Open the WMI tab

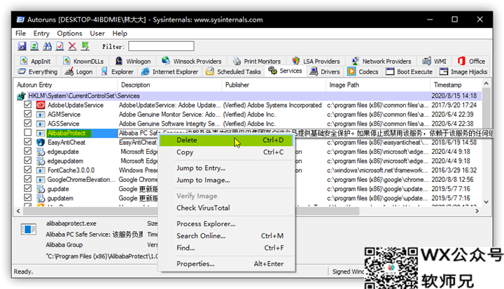(x=435, y=61)
